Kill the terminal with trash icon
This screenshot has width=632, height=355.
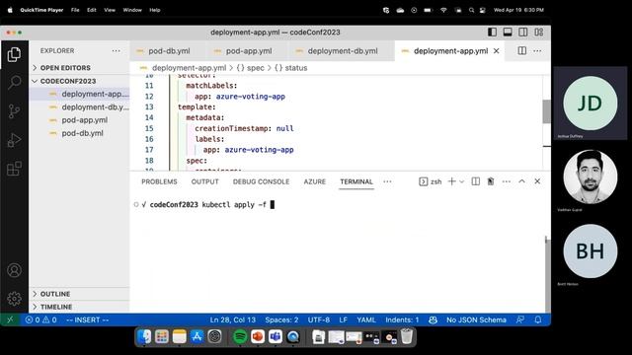491,181
